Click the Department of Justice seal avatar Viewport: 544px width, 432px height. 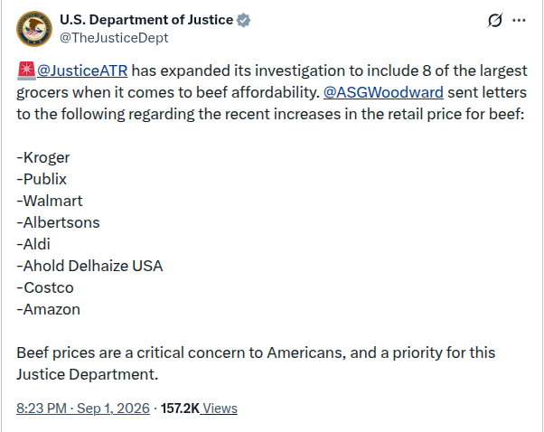(34, 29)
